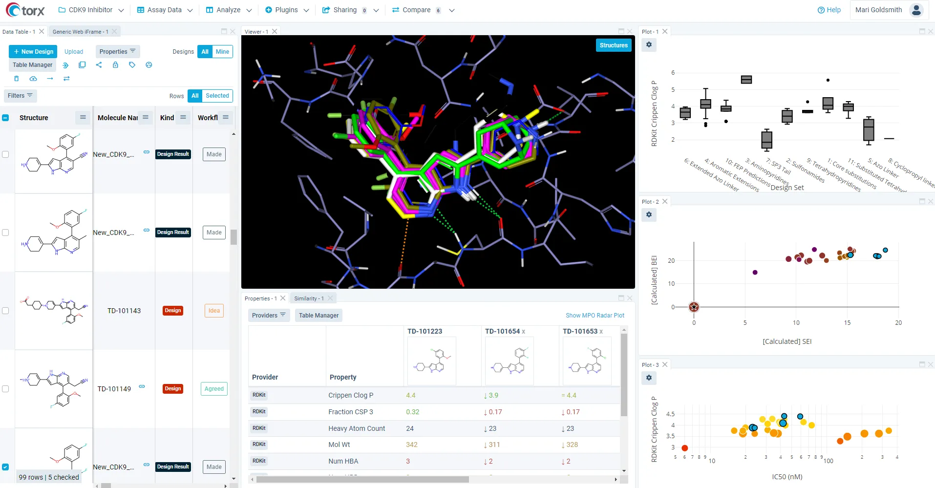Image resolution: width=935 pixels, height=488 pixels.
Task: Maximize the Plot - 1 panel
Action: click(x=922, y=31)
